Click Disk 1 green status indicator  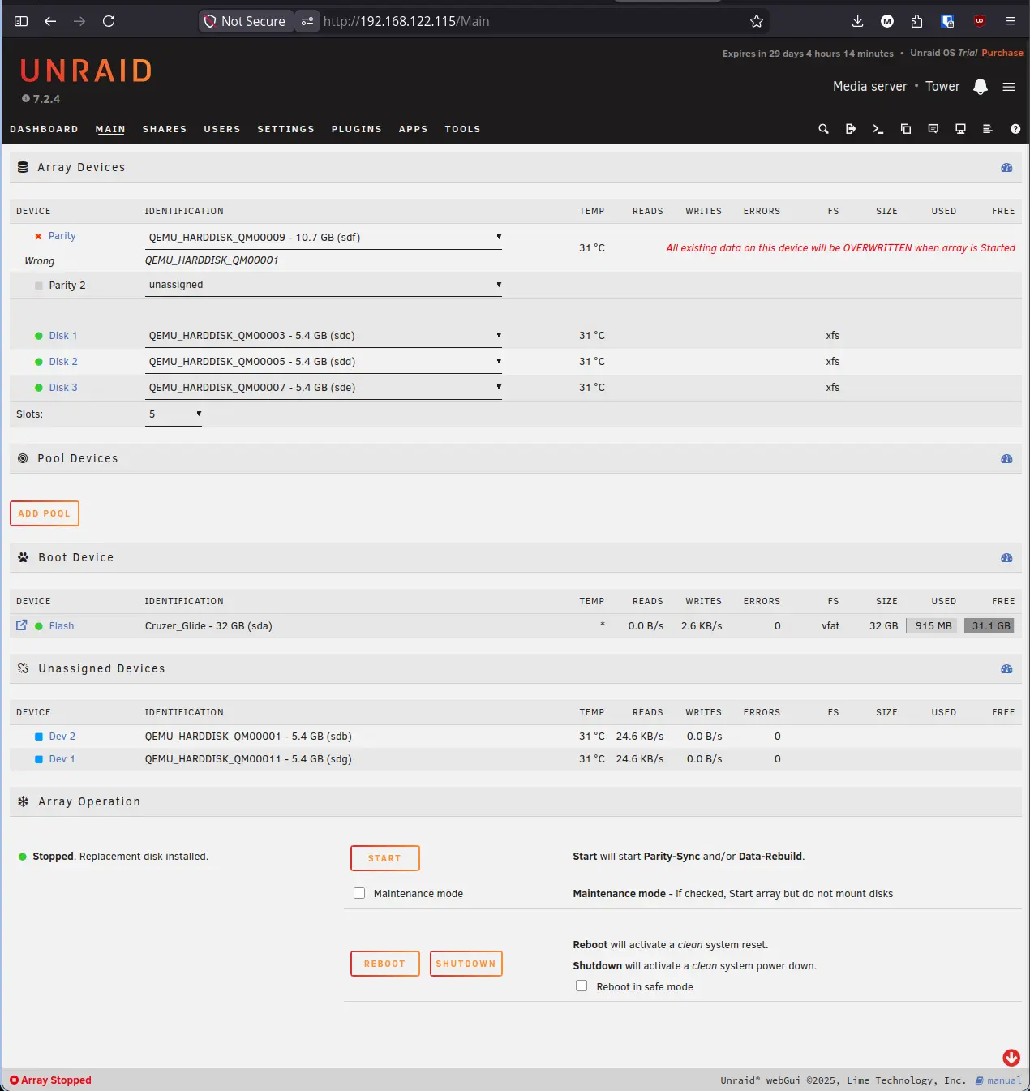[38, 336]
